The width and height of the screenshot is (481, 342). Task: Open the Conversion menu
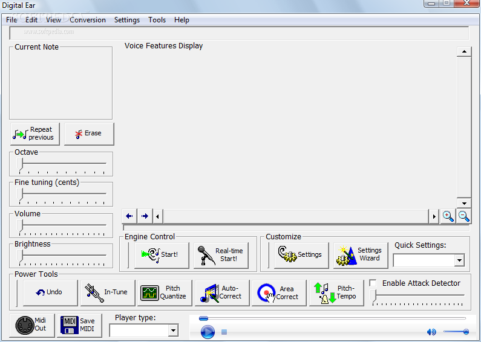[x=88, y=20]
